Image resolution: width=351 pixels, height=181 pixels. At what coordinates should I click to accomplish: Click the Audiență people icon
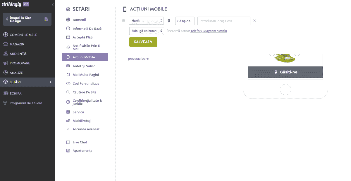(x=5, y=54)
